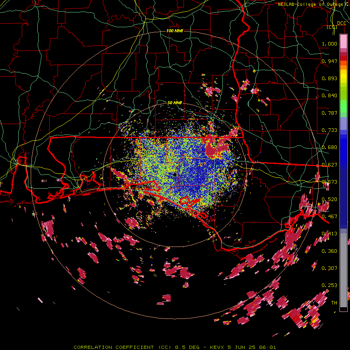
Task: Click the 0.680 scale value
Action: (x=329, y=147)
